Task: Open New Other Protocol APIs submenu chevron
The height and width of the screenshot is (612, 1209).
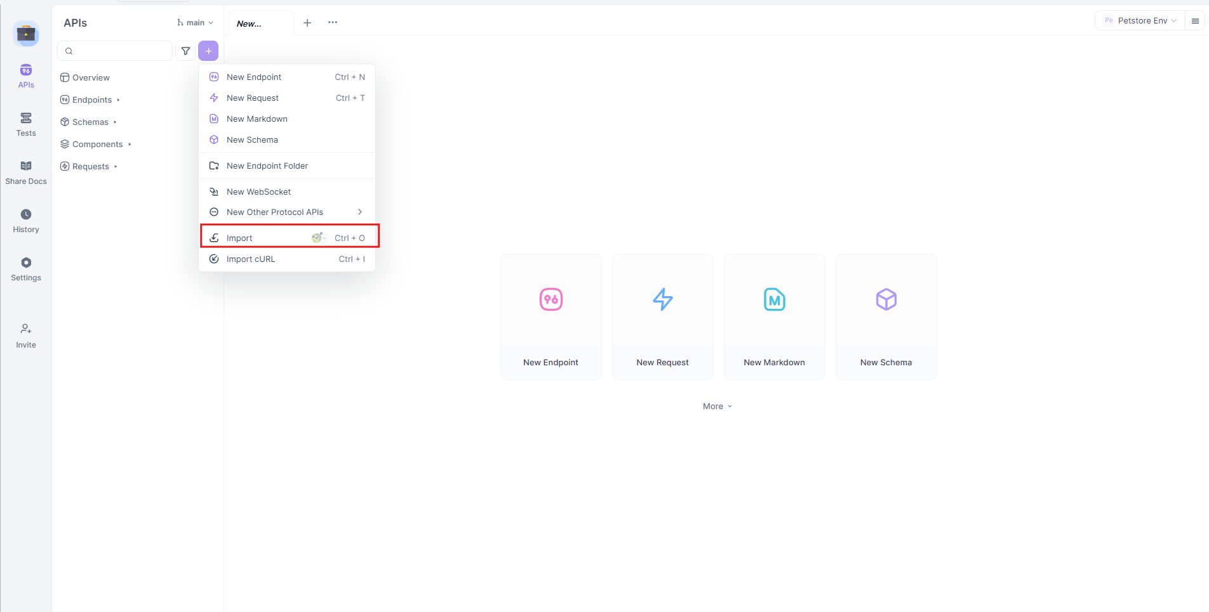Action: point(360,212)
